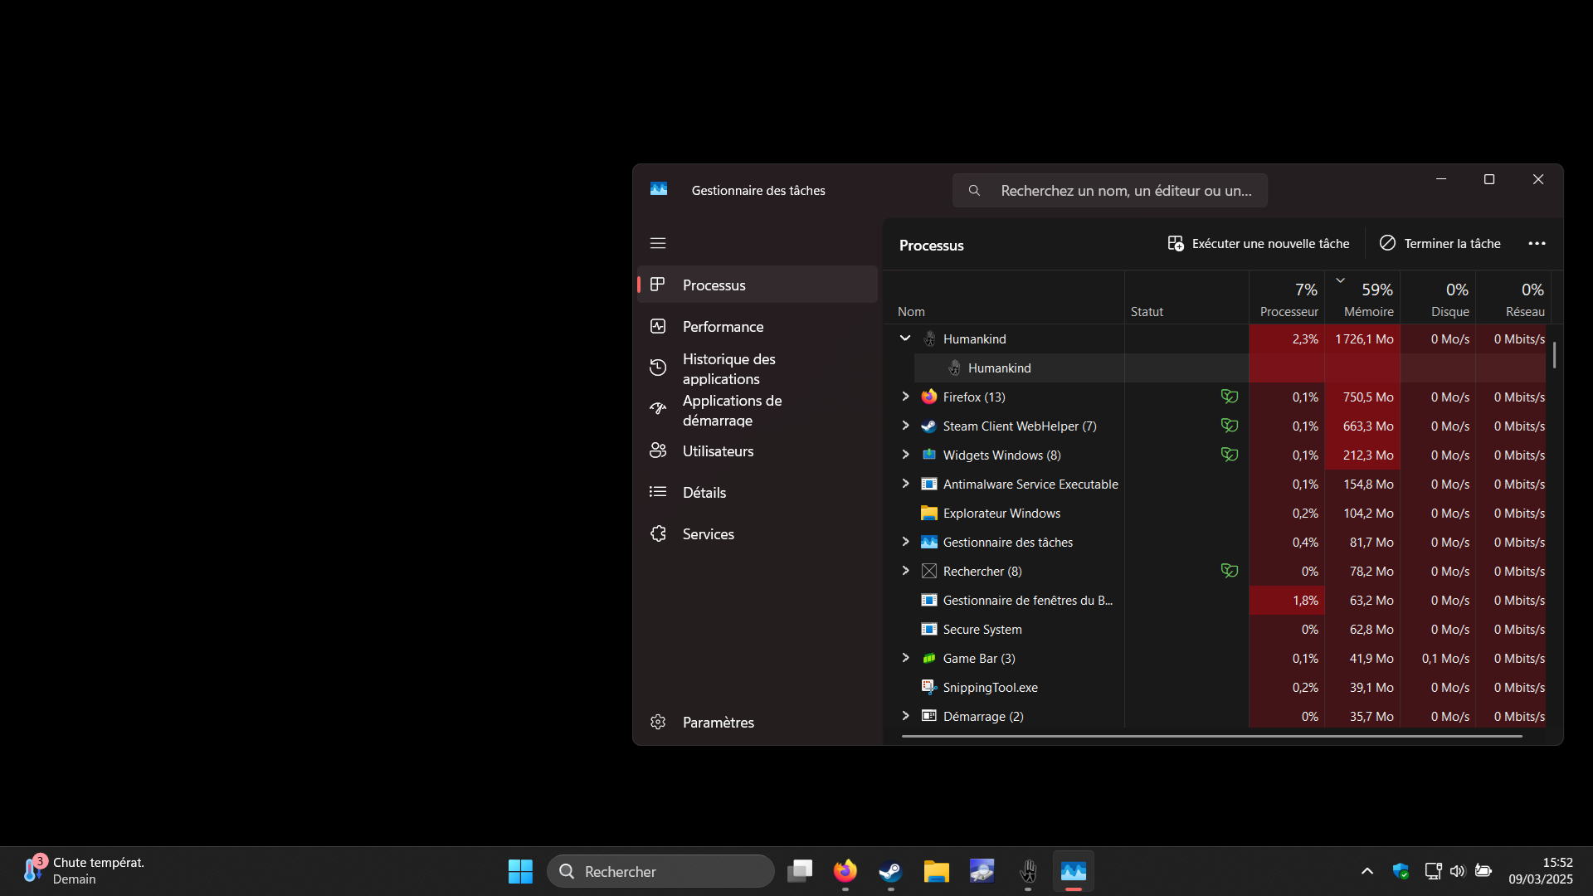
Task: Sort by the Mémoire column header
Action: 1368,311
